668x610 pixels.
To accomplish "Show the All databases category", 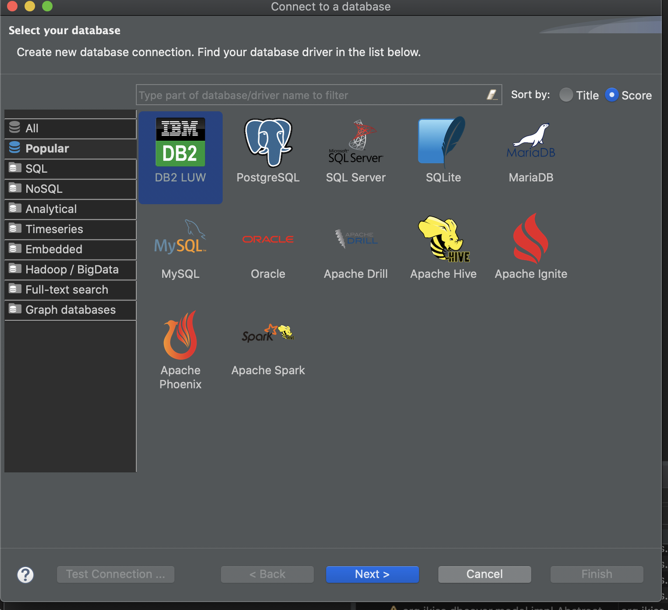I will point(70,128).
